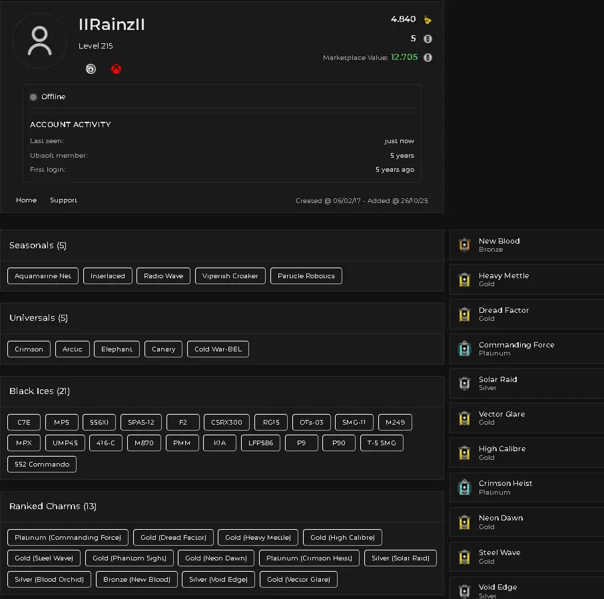
Task: Click the Ranked Charms section header
Action: (x=53, y=506)
